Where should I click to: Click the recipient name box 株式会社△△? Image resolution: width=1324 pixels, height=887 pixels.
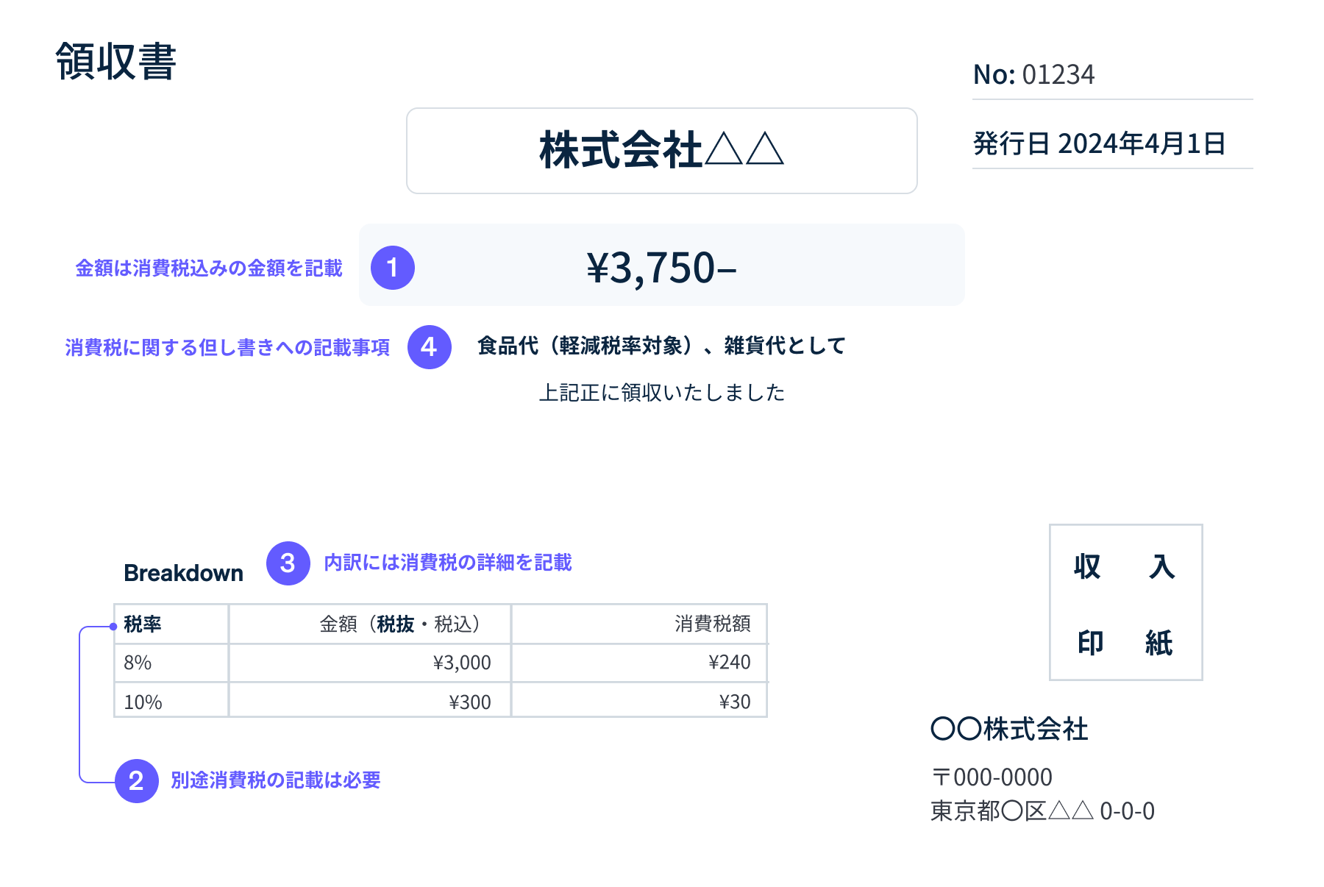pos(662,151)
